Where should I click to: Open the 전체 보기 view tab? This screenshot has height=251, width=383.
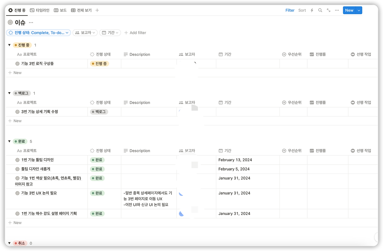click(x=81, y=10)
